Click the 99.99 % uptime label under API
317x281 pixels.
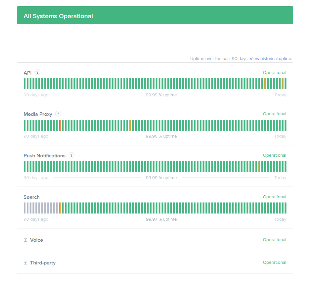tap(161, 95)
